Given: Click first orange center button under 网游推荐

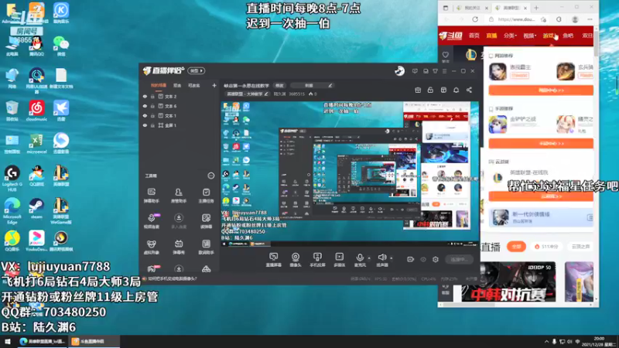Looking at the screenshot, I should pyautogui.click(x=541, y=90).
